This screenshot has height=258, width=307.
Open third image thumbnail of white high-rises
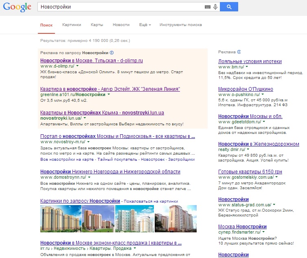134,219
